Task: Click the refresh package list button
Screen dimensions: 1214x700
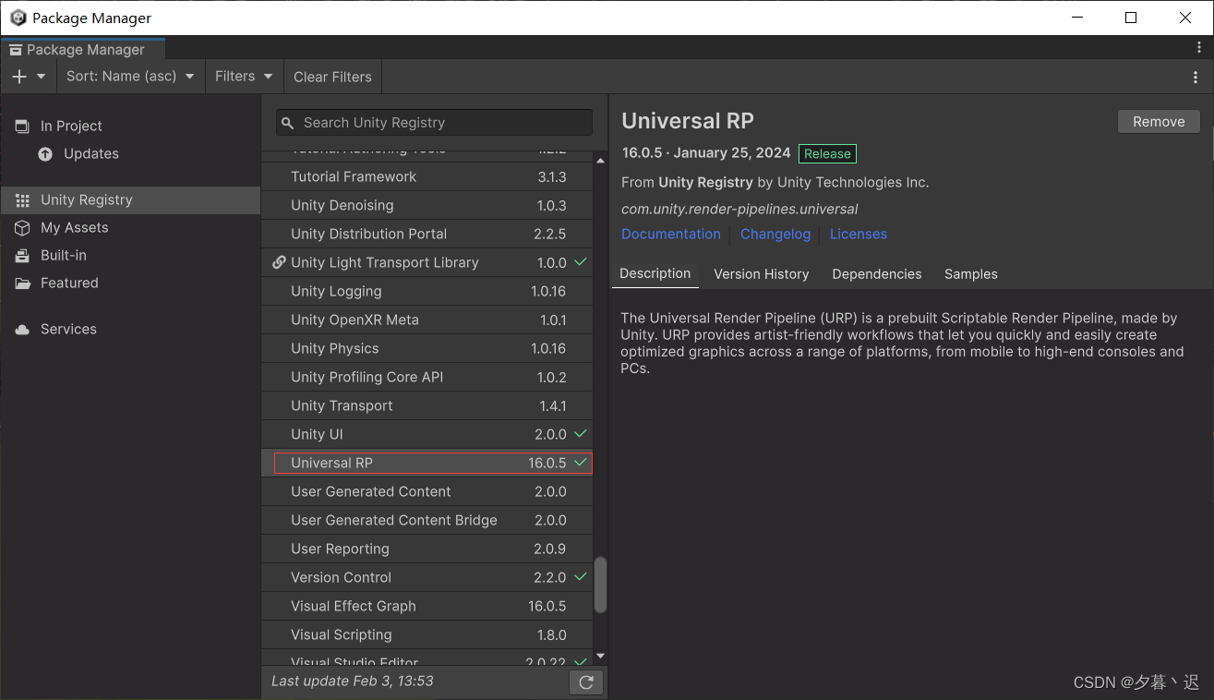Action: click(x=586, y=682)
